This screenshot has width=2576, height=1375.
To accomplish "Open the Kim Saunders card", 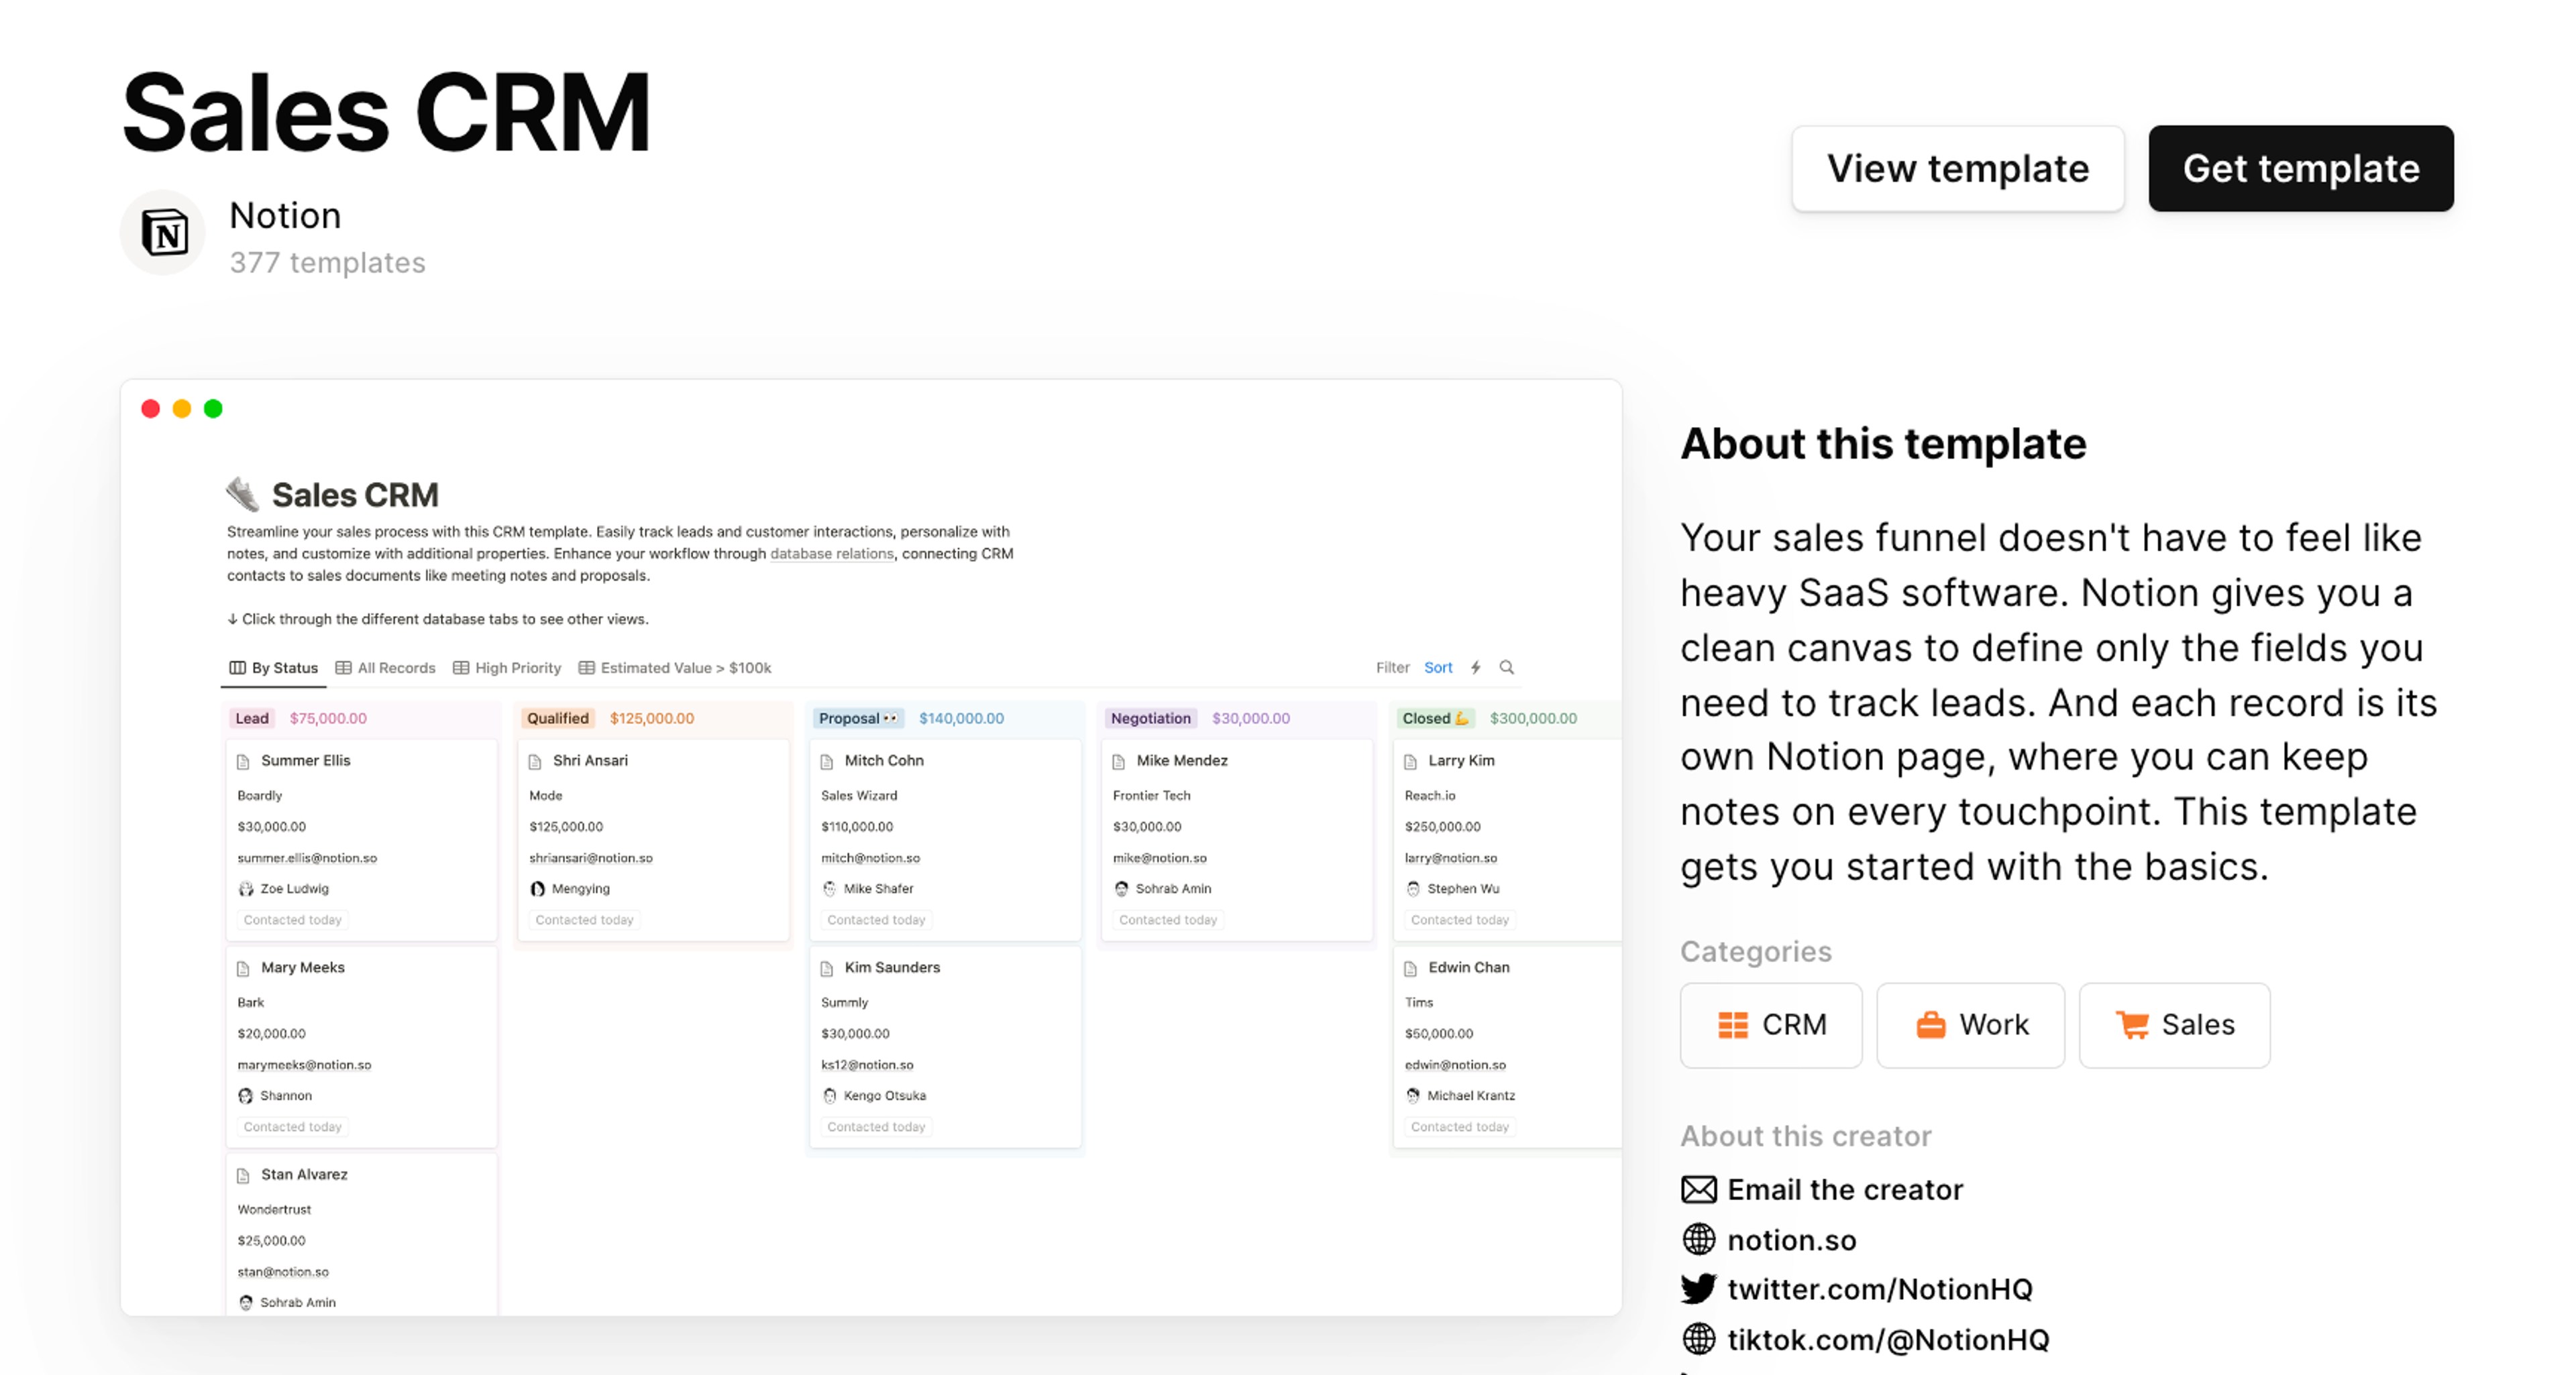I will click(x=946, y=1047).
